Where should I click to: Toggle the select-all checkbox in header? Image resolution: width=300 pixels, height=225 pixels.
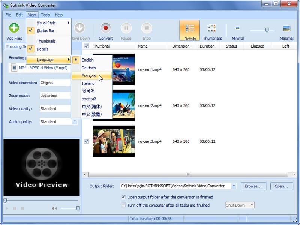[x=87, y=46]
